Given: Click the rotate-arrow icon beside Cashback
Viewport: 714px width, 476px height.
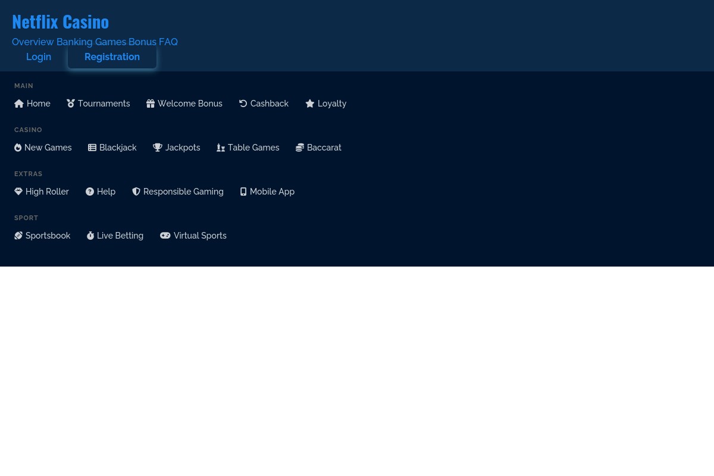Looking at the screenshot, I should (243, 104).
